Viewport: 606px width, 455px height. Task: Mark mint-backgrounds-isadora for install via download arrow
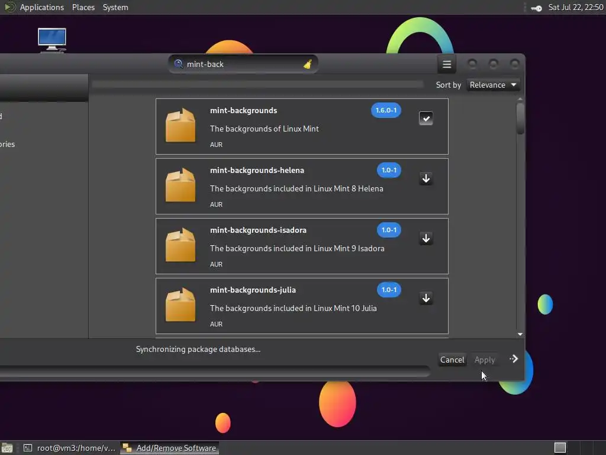[426, 238]
